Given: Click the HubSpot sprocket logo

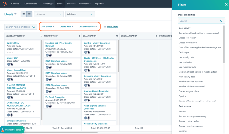Looking at the screenshot, I should tap(5, 4).
